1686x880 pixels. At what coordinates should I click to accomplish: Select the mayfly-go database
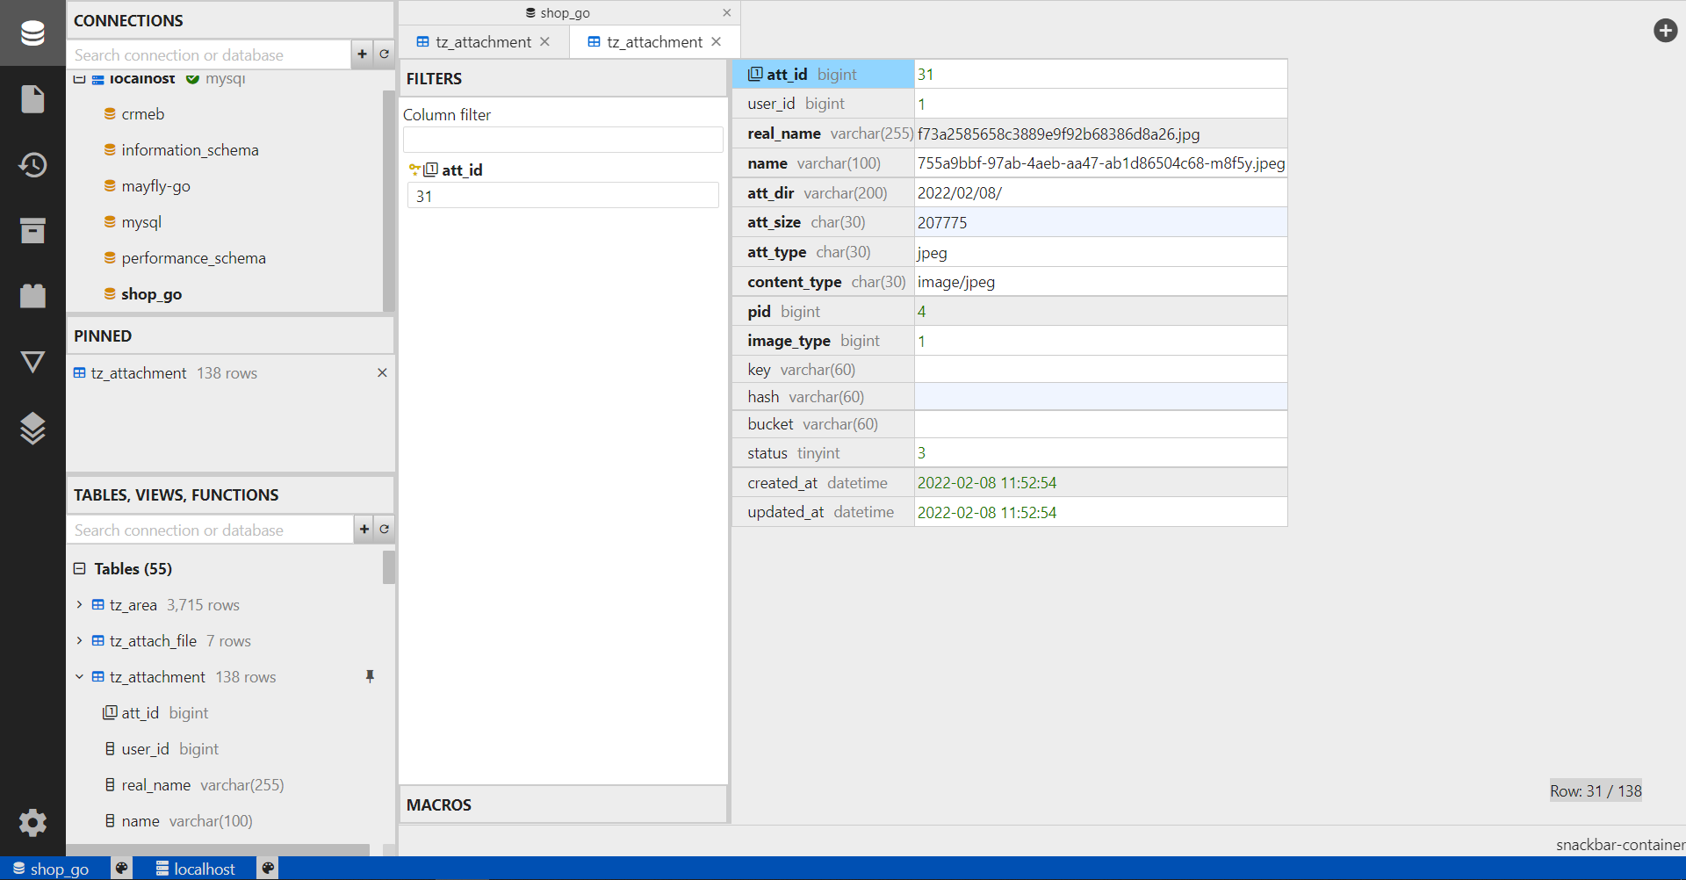155,186
